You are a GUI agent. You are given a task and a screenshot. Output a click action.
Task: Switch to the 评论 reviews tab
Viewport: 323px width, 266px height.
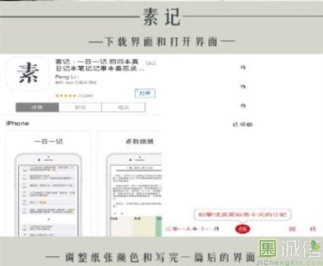click(80, 107)
